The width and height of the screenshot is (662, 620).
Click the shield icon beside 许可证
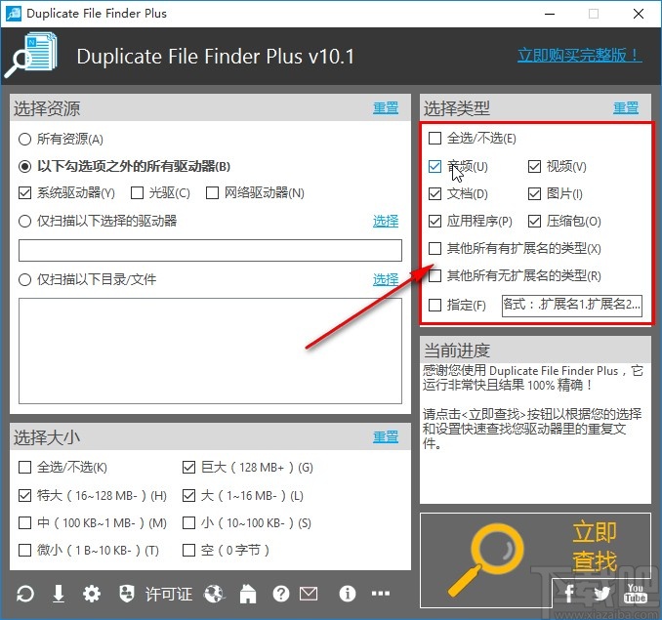tap(127, 594)
